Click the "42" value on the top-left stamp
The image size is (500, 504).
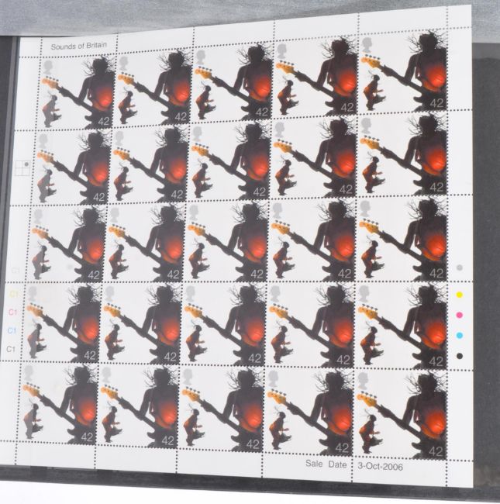(x=104, y=122)
